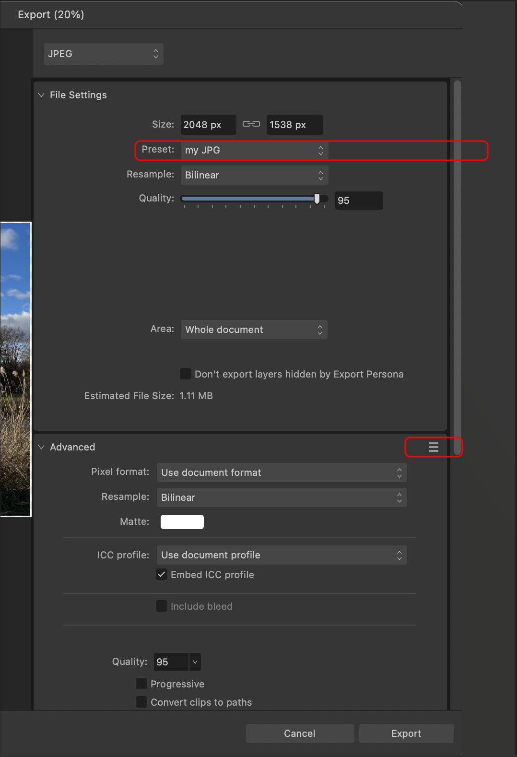Image resolution: width=517 pixels, height=757 pixels.
Task: Open the Pixel format dropdown
Action: point(282,473)
